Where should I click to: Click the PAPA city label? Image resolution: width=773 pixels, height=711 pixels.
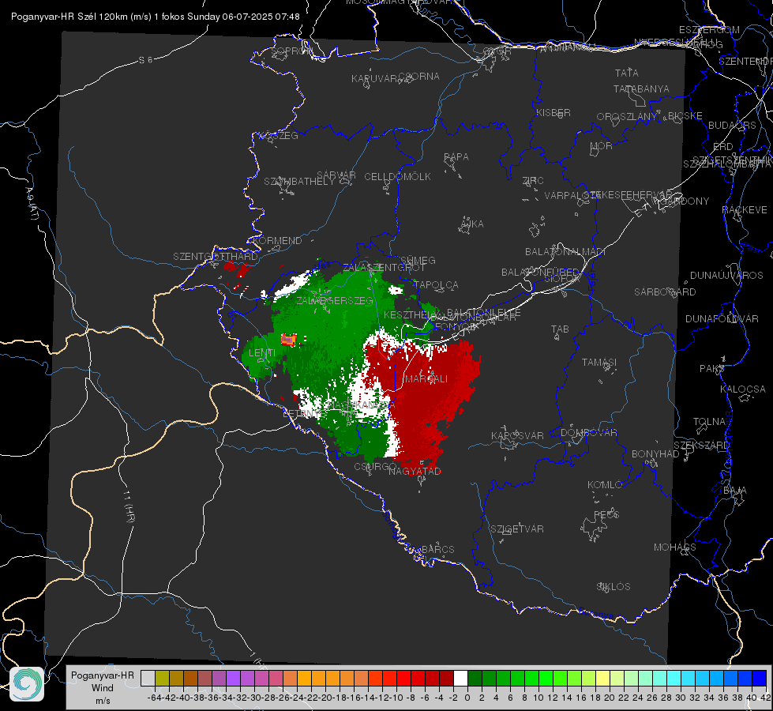click(x=456, y=157)
